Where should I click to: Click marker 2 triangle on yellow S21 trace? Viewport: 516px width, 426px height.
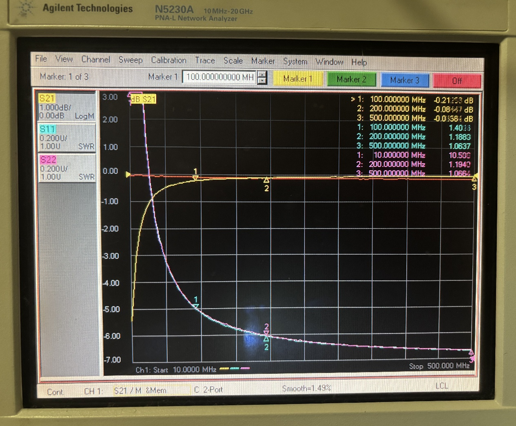tap(266, 180)
